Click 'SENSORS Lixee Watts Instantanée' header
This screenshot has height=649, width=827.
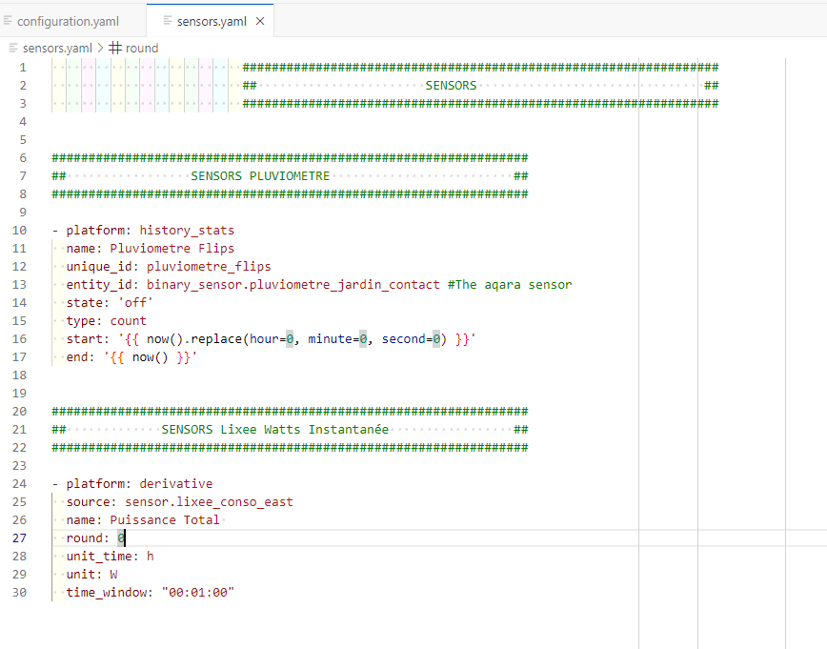(x=274, y=430)
